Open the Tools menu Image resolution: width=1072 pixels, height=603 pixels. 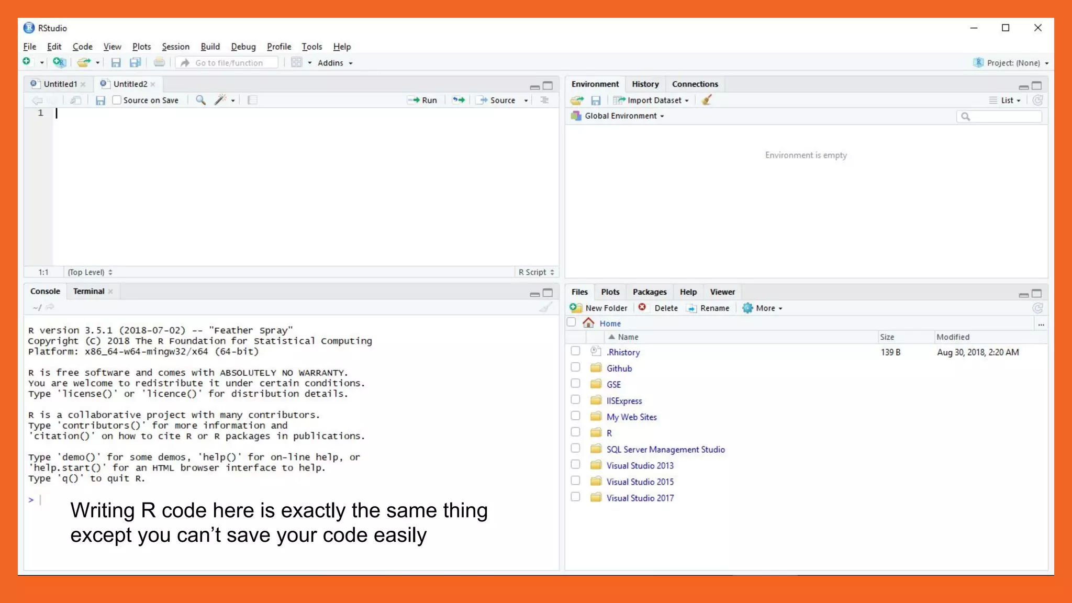[x=311, y=47]
